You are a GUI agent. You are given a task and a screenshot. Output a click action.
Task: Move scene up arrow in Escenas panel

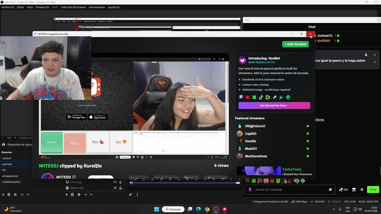[22, 195]
